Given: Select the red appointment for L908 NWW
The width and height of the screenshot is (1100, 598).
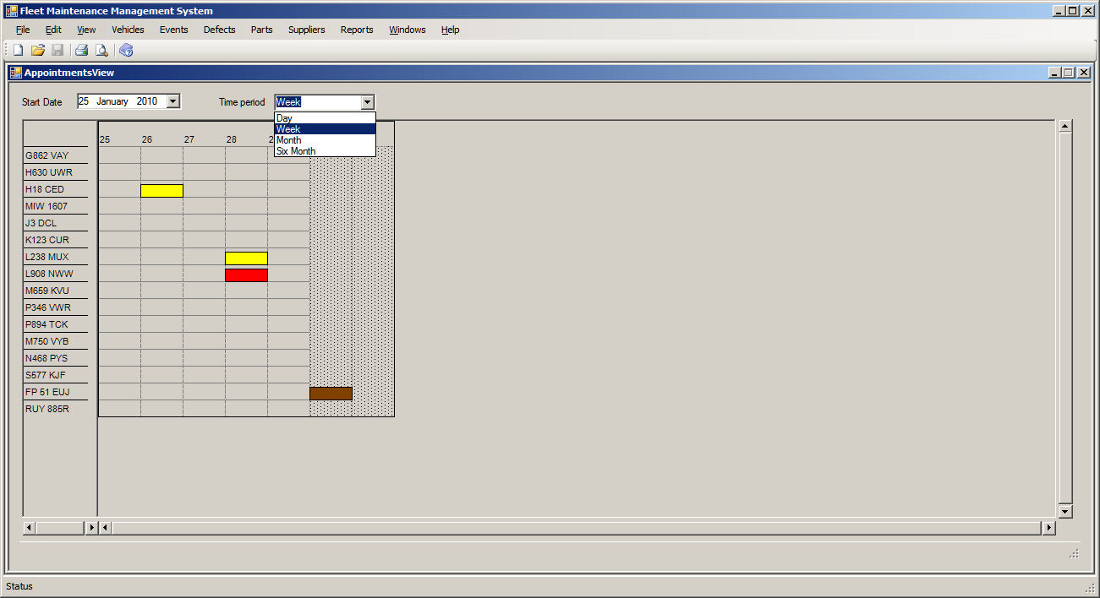Looking at the screenshot, I should (246, 275).
